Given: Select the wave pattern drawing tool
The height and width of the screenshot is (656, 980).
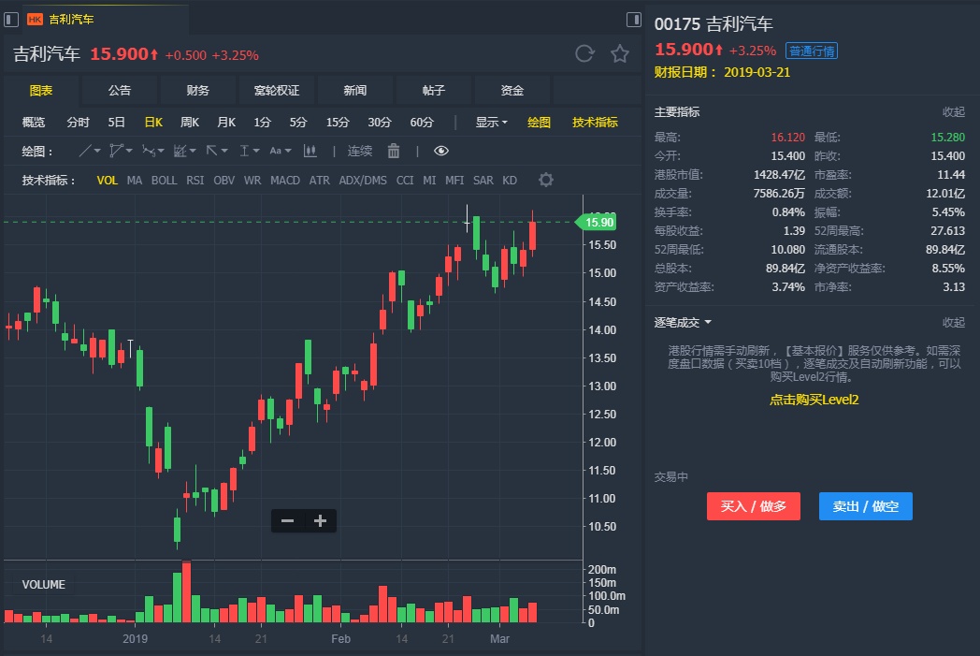Looking at the screenshot, I should pyautogui.click(x=149, y=151).
